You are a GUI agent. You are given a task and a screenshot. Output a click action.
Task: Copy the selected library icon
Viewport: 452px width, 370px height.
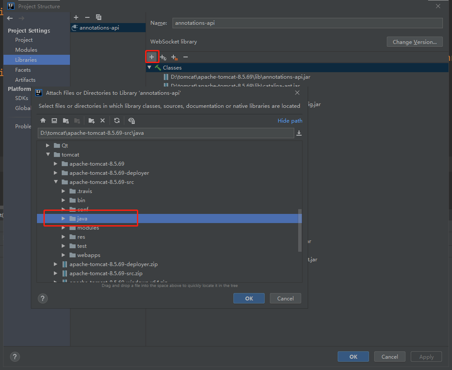[x=99, y=17]
